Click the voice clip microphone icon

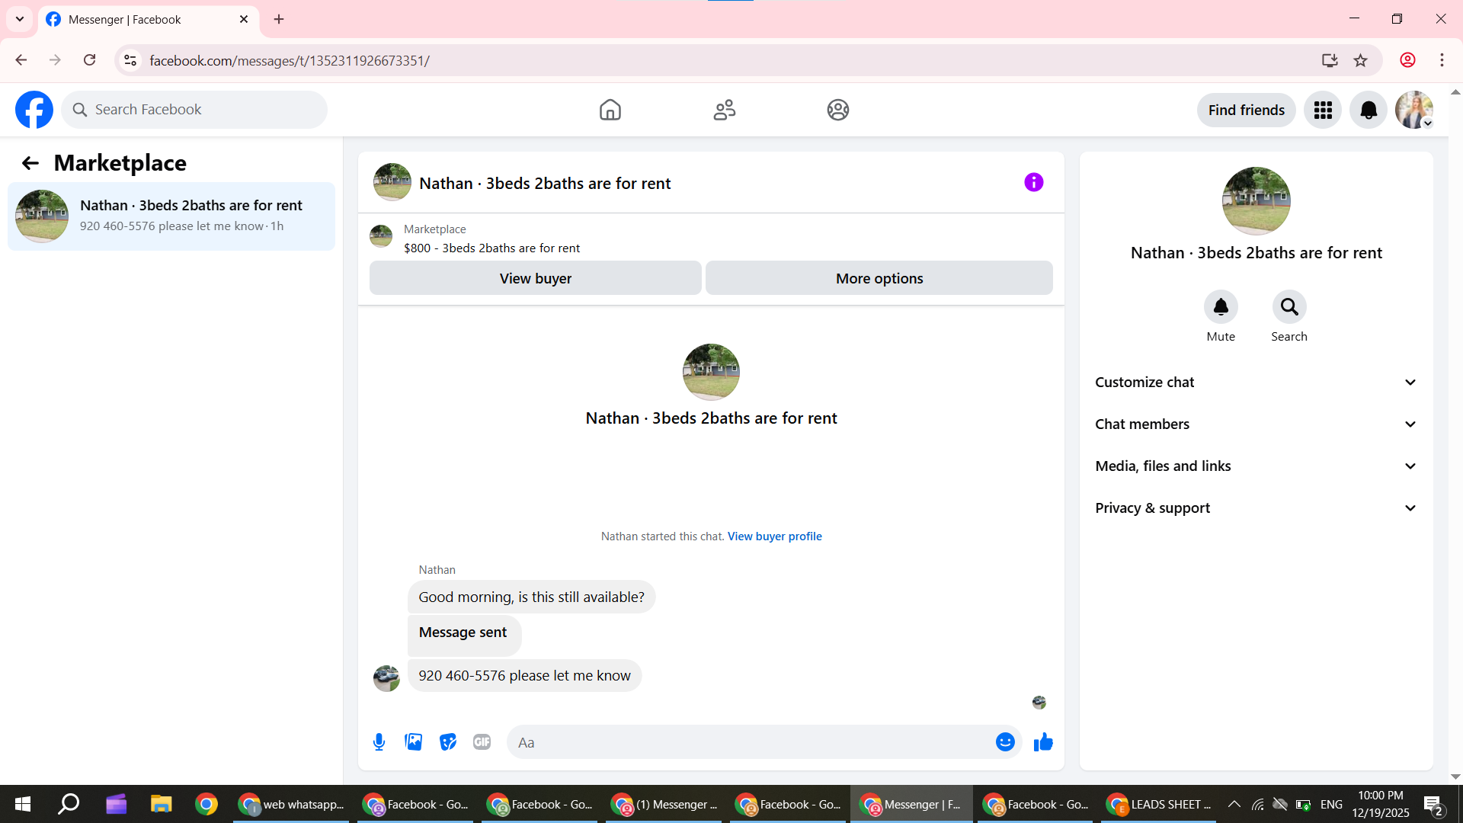tap(379, 742)
